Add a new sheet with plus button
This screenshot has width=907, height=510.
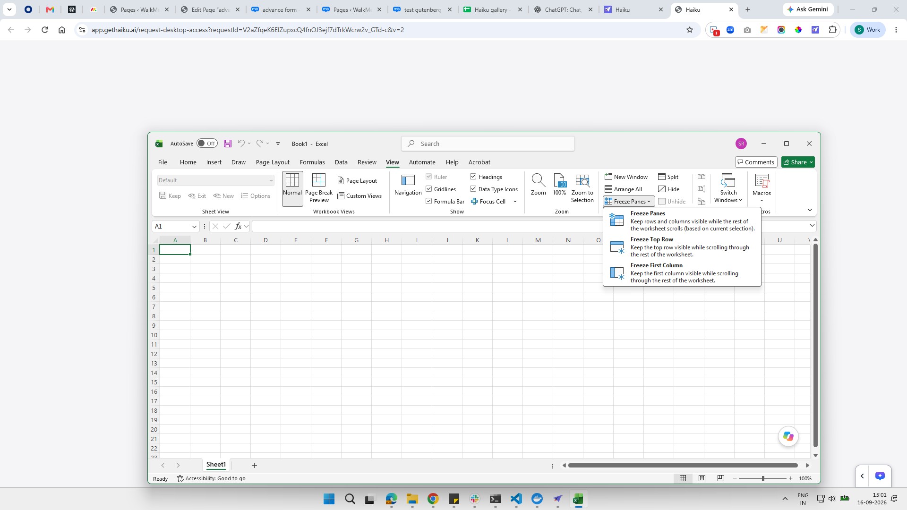point(254,466)
